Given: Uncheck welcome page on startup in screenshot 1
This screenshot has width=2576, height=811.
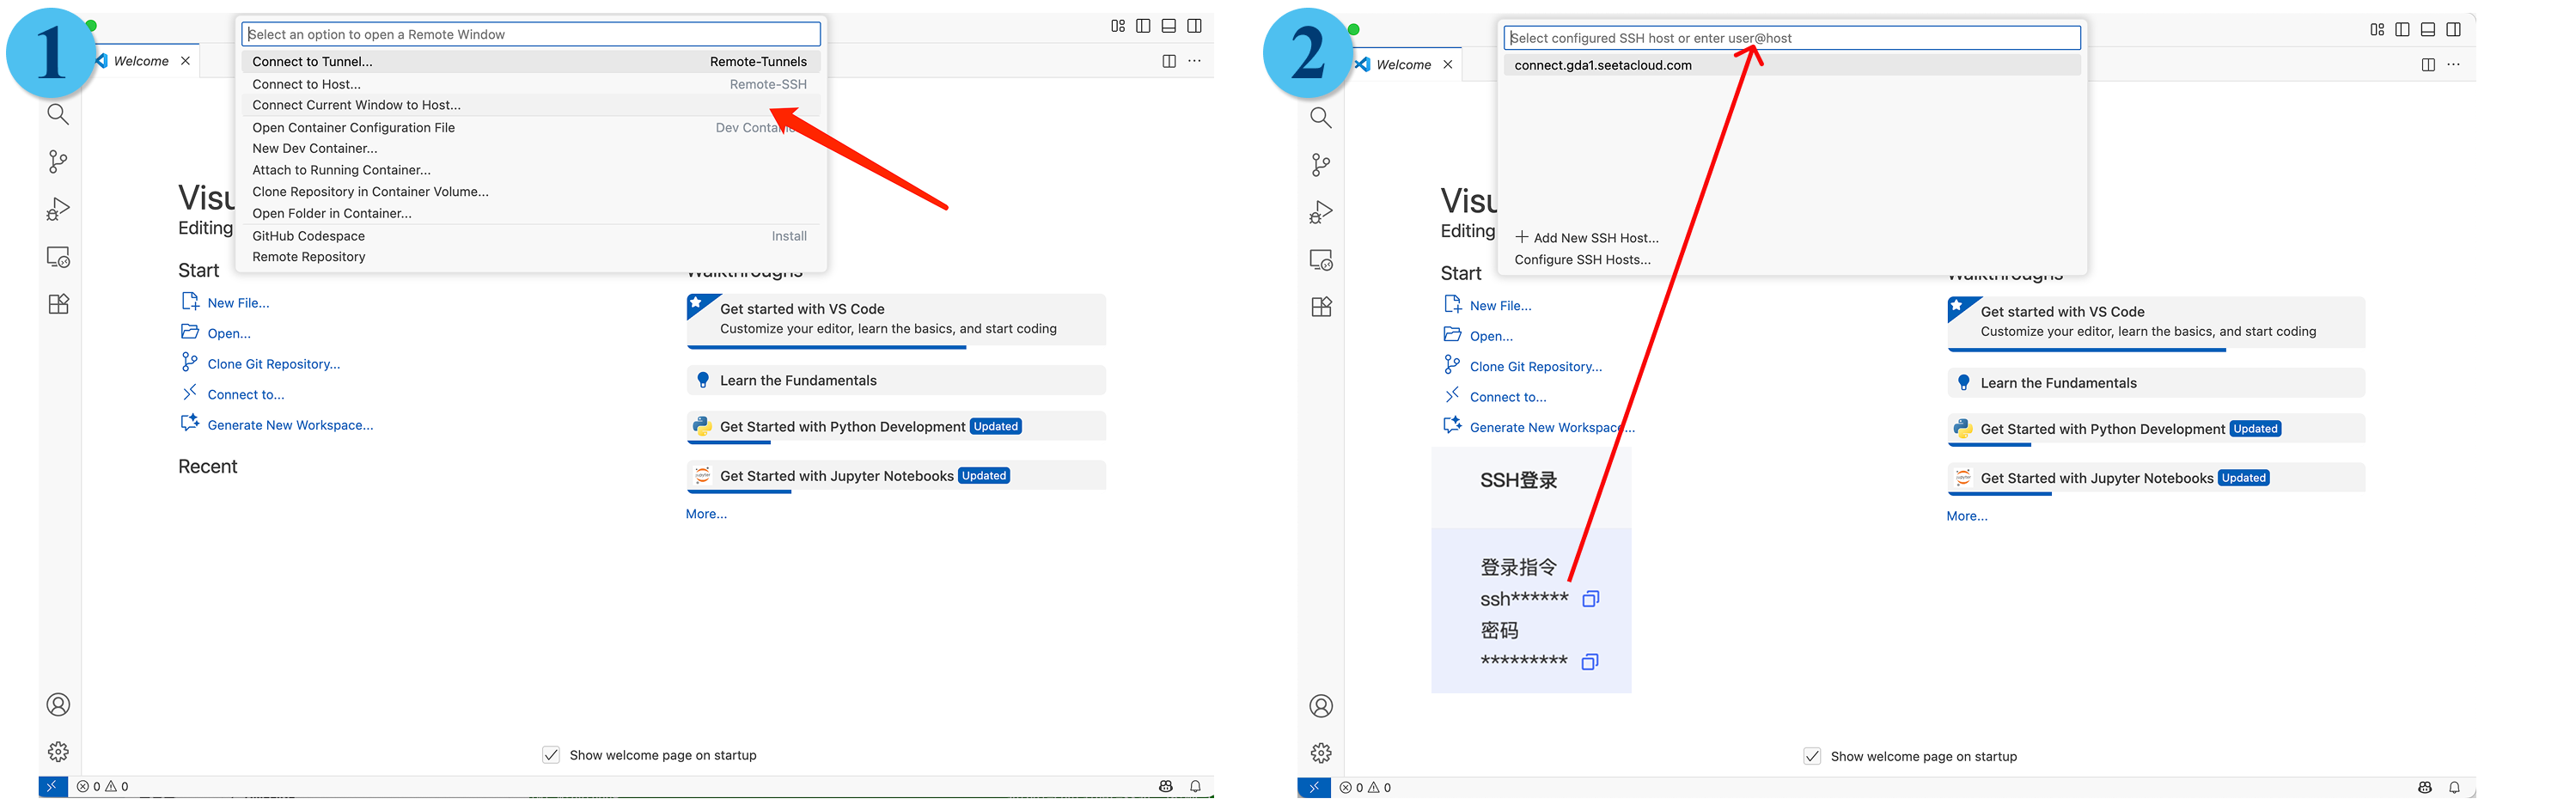Looking at the screenshot, I should point(551,755).
